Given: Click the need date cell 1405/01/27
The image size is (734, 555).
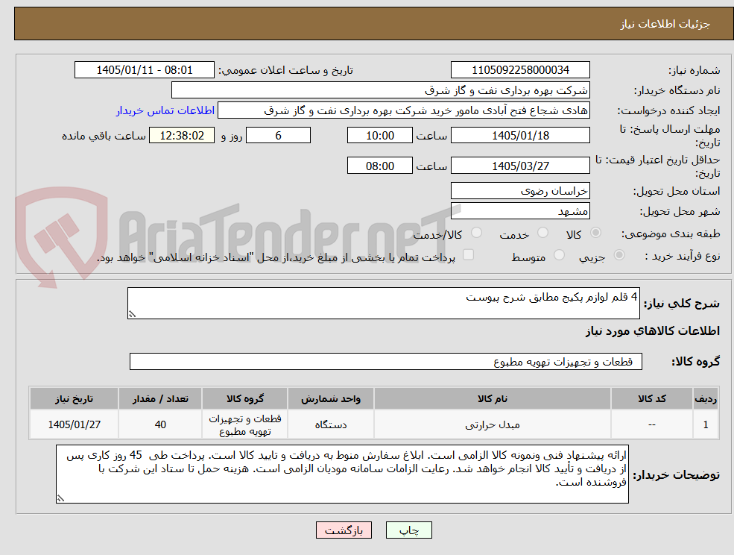Looking at the screenshot, I should 74,424.
